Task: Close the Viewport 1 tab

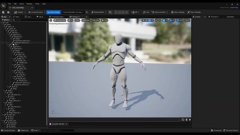Action: 87,17
